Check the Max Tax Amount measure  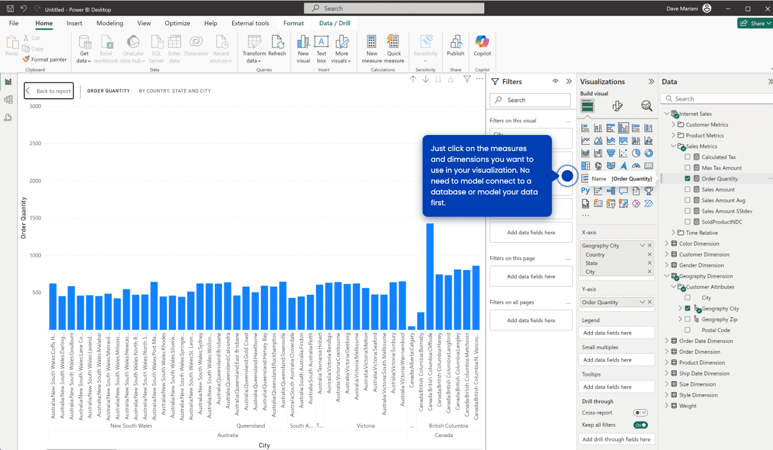[688, 168]
